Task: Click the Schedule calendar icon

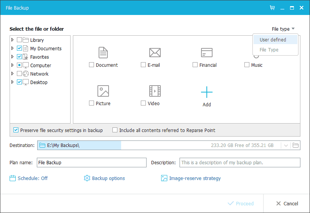Action: point(13,178)
